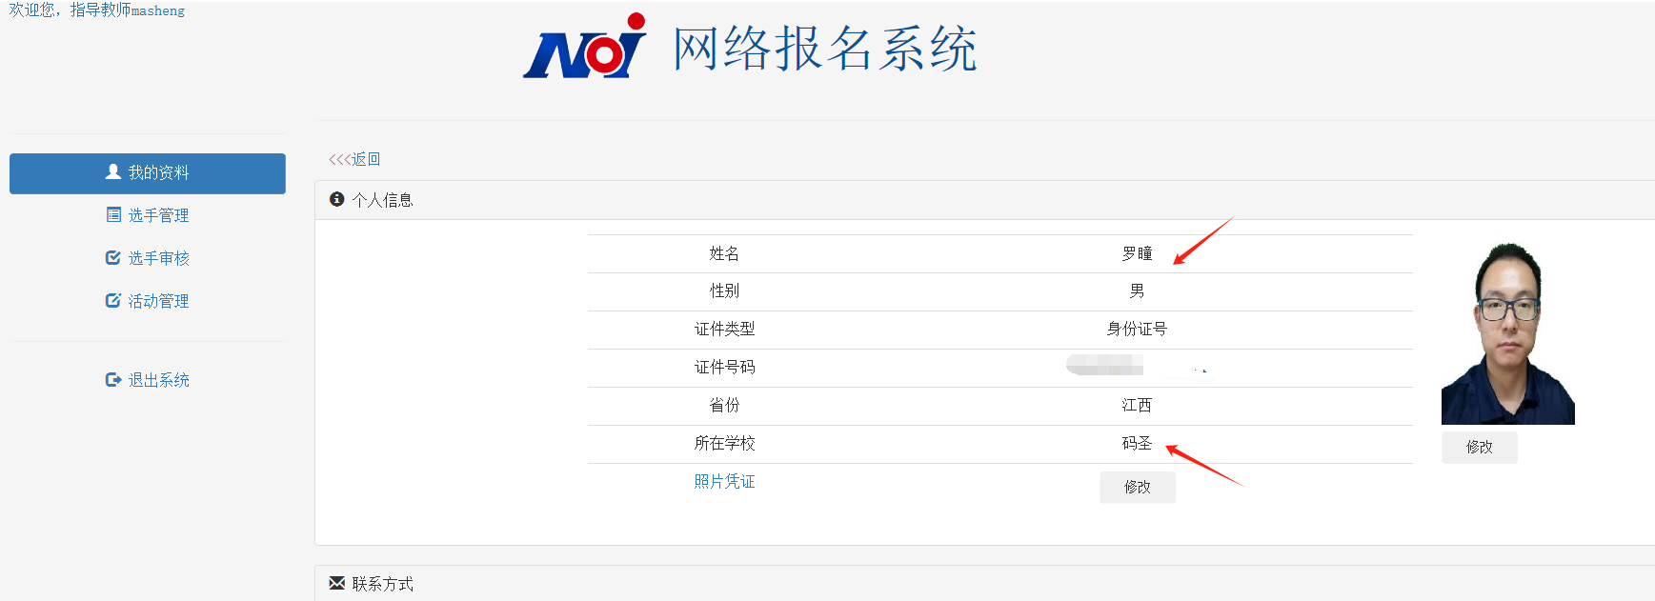Click the profile photo thumbnail

tap(1507, 333)
